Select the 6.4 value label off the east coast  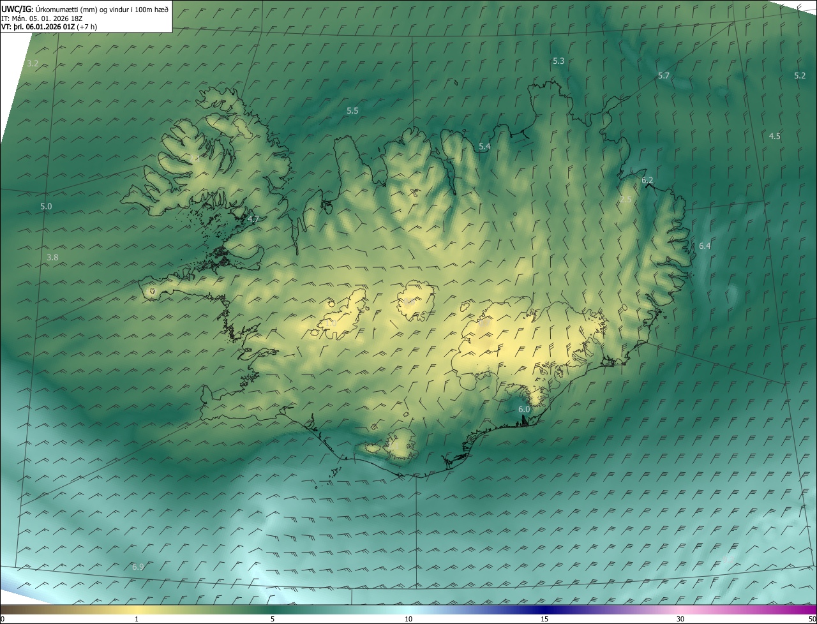[705, 246]
